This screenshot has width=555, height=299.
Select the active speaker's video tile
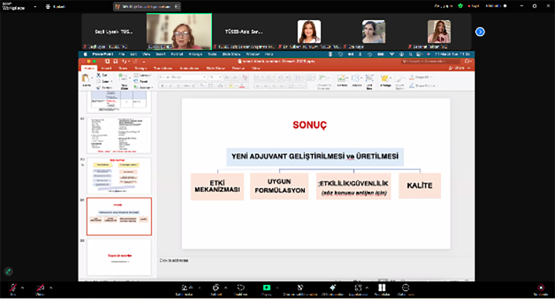(x=179, y=31)
